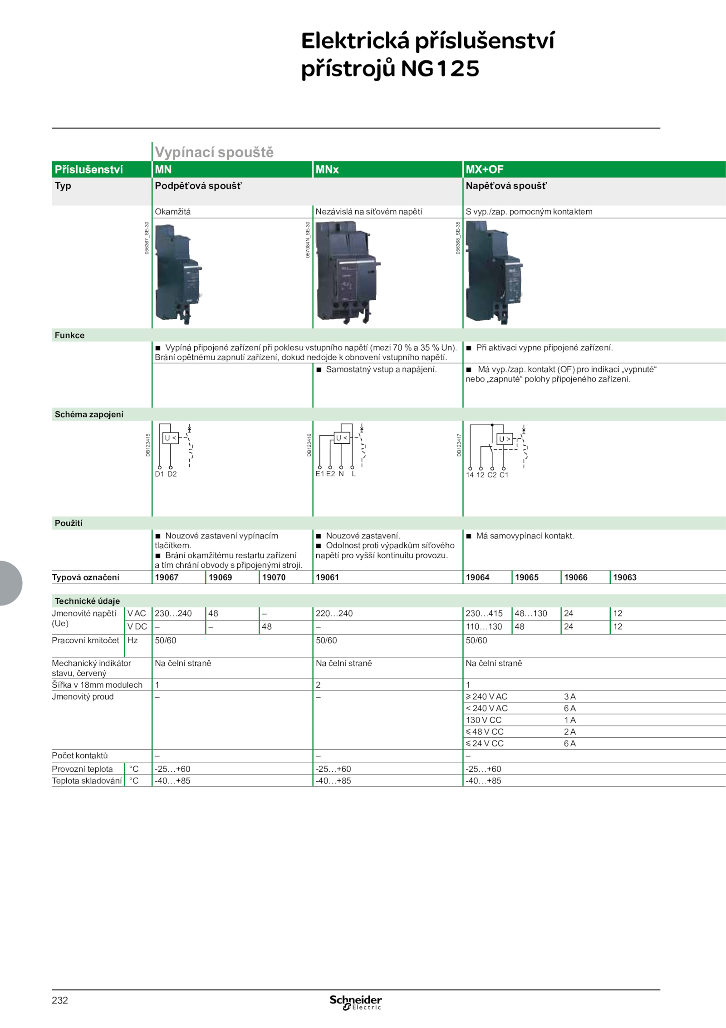This screenshot has height=1028, width=726.
Task: Click type designation 19064
Action: point(477,577)
